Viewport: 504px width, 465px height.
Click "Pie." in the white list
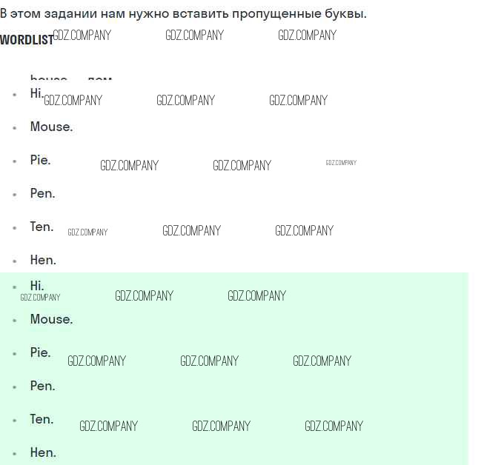click(x=40, y=160)
